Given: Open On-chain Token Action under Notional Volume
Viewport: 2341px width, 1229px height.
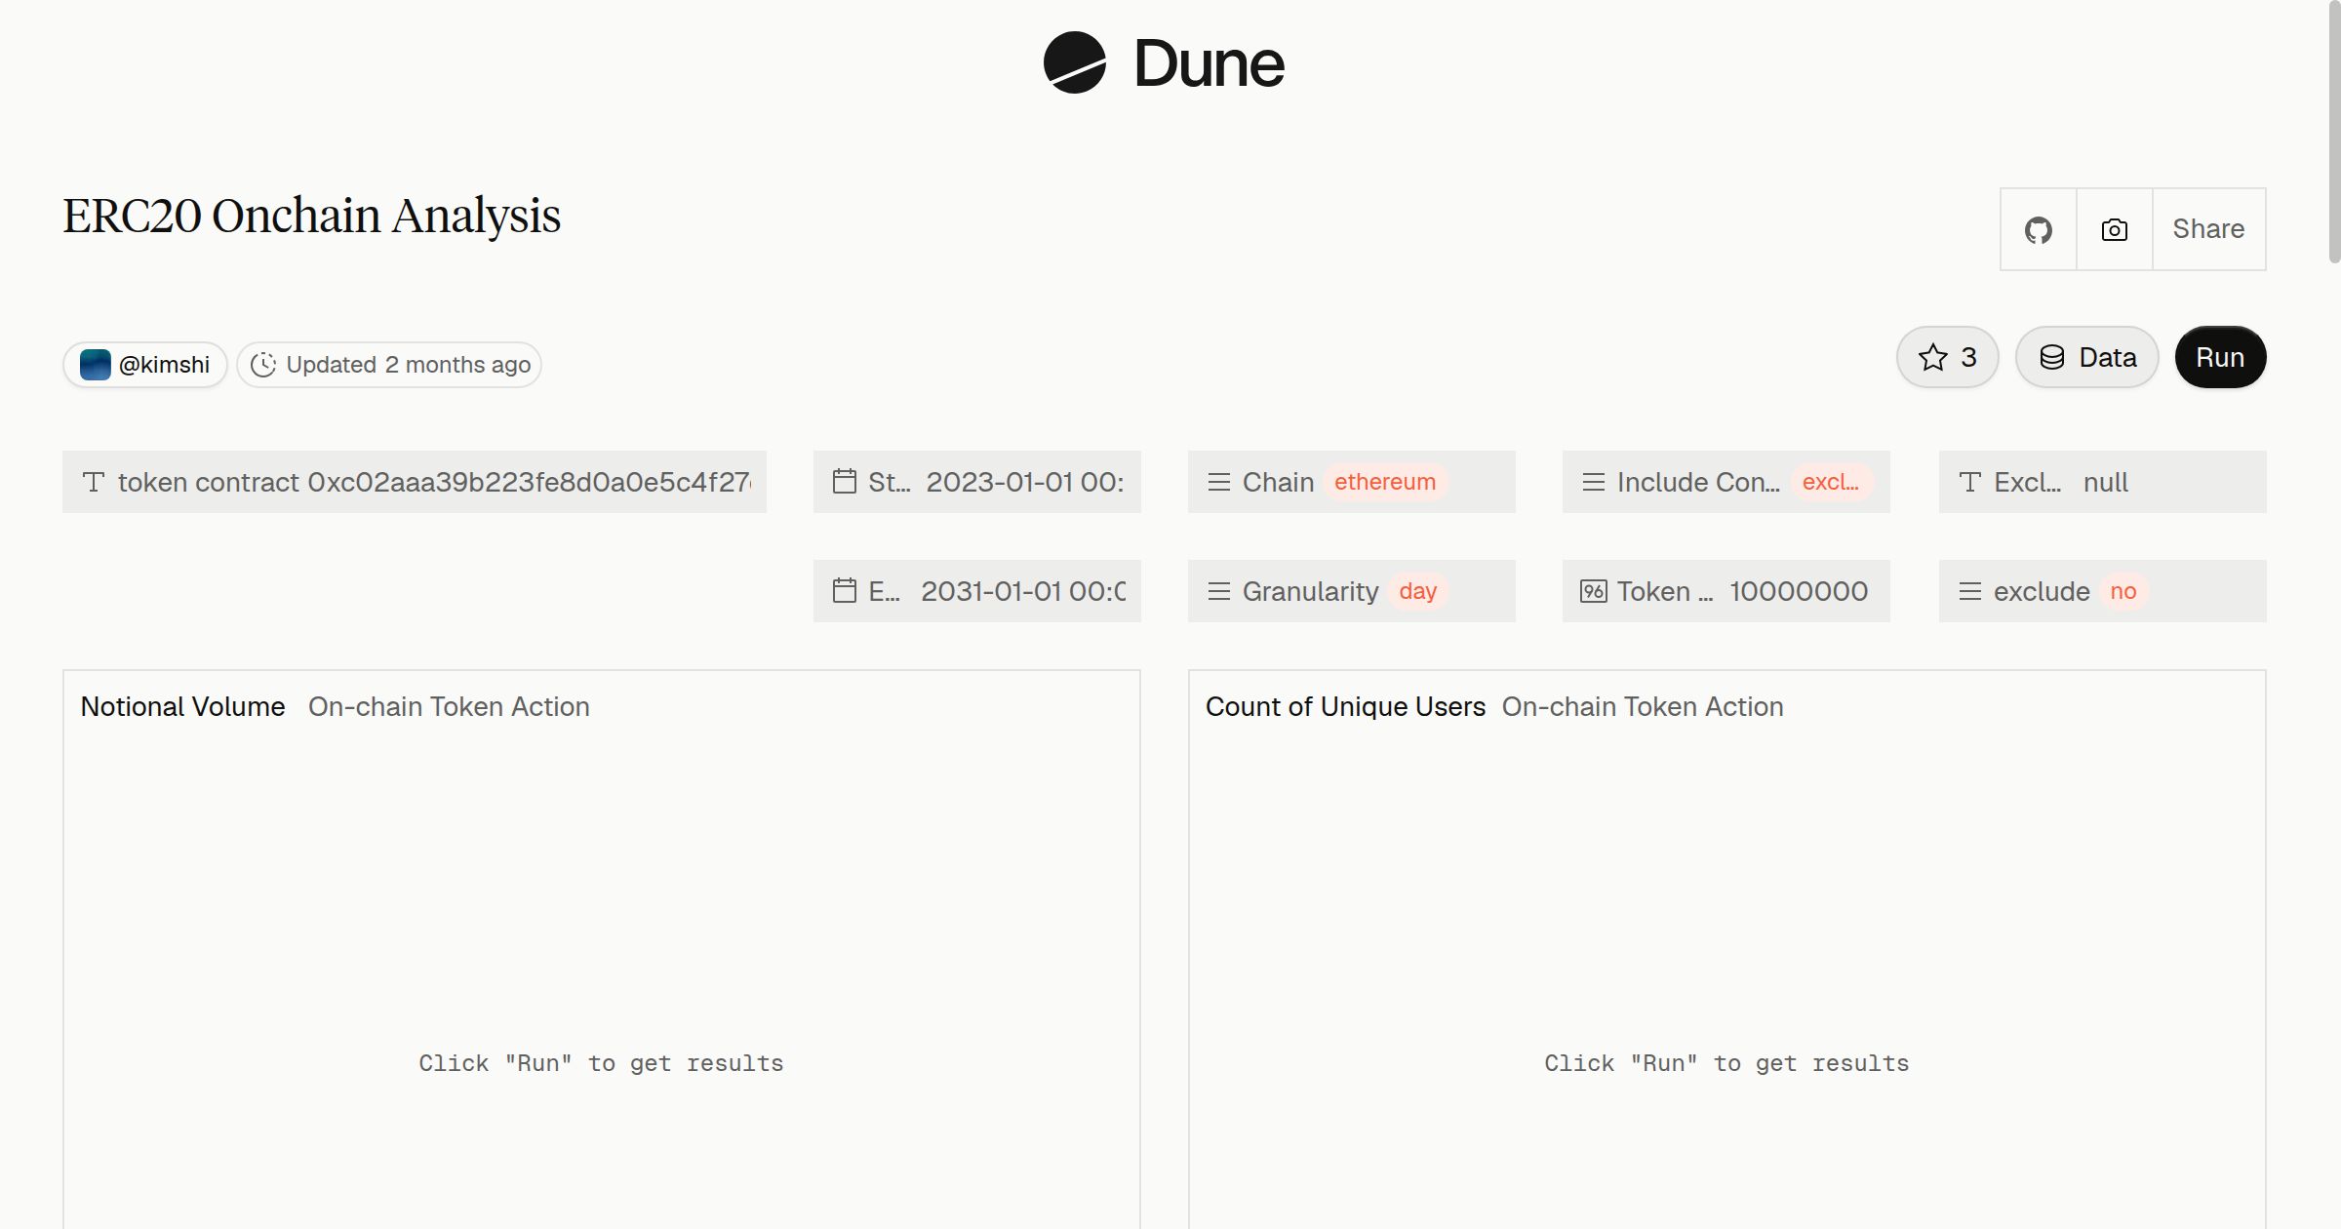Looking at the screenshot, I should click(449, 706).
